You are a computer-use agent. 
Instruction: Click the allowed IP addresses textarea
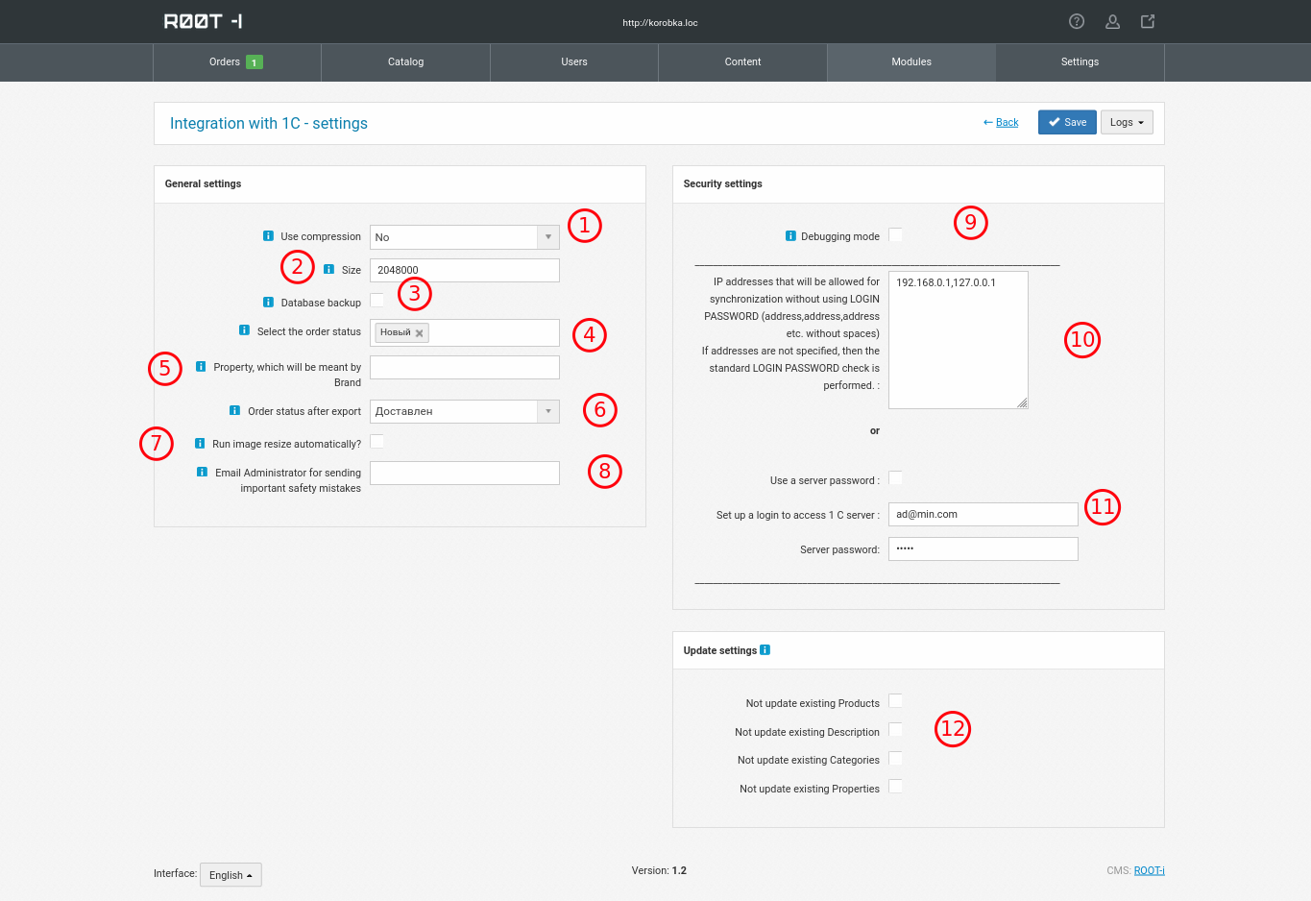(959, 340)
